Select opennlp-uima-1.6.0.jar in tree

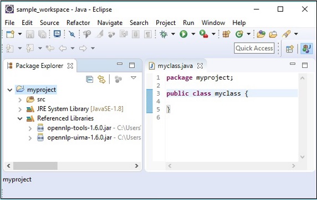pyautogui.click(x=80, y=138)
